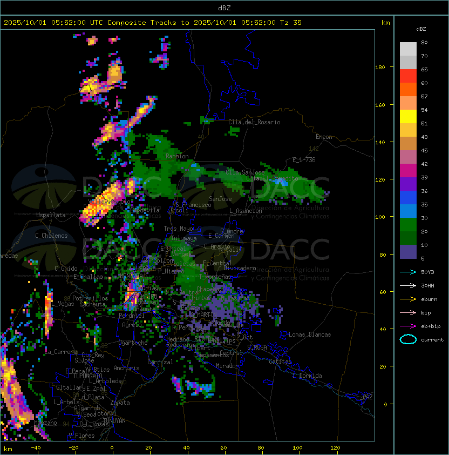Image resolution: width=449 pixels, height=455 pixels.
Task: Select the tan 45-48 dBZ swatch
Action: coord(408,144)
